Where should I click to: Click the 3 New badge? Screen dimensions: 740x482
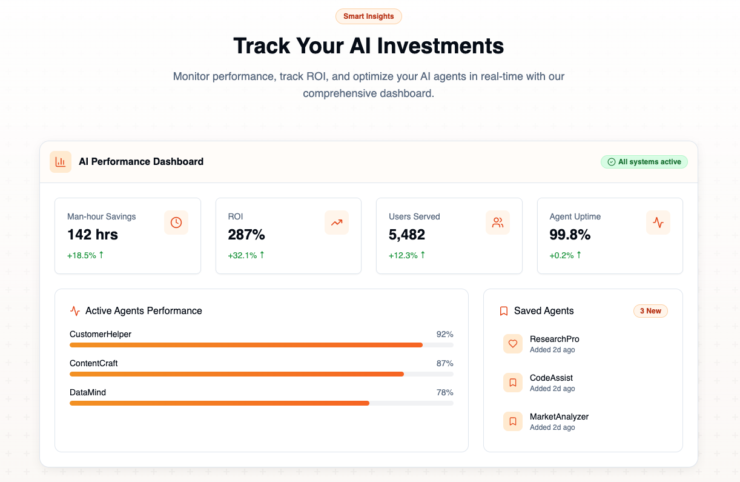click(650, 311)
